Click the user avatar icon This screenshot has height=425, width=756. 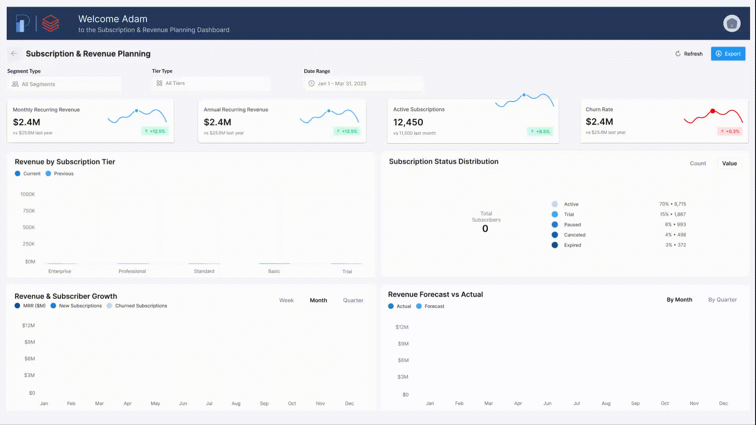[732, 24]
